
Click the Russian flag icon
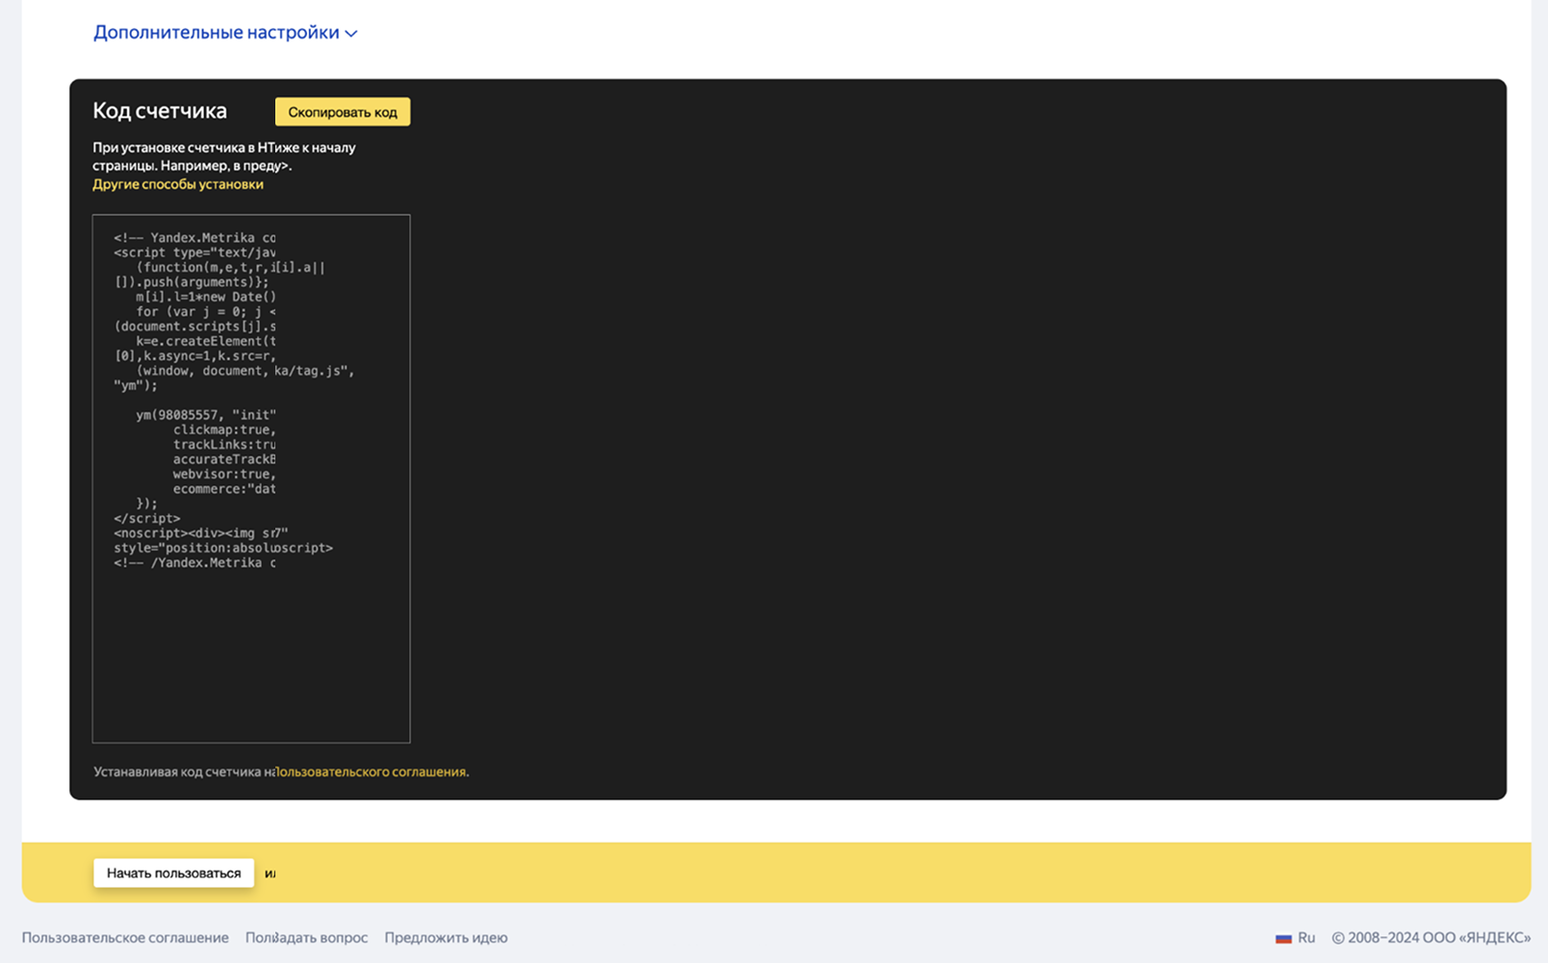[x=1283, y=938]
